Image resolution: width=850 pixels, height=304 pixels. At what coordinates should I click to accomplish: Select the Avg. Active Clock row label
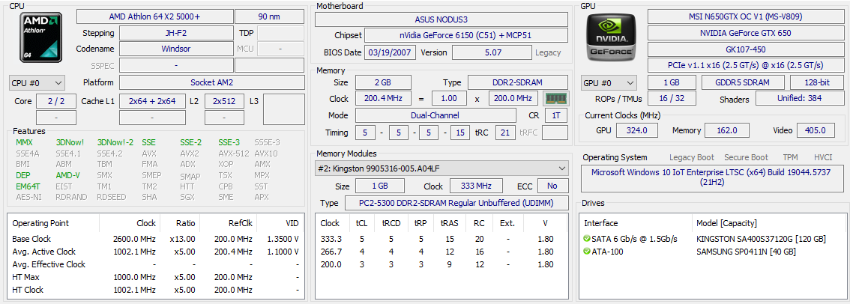(x=43, y=252)
